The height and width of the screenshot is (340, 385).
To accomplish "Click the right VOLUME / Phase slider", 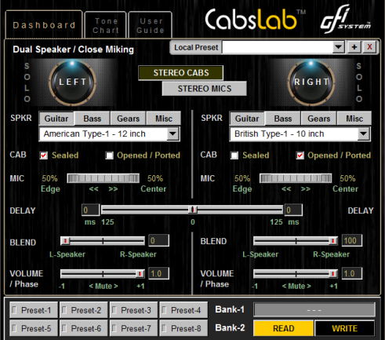I will pyautogui.click(x=296, y=274).
